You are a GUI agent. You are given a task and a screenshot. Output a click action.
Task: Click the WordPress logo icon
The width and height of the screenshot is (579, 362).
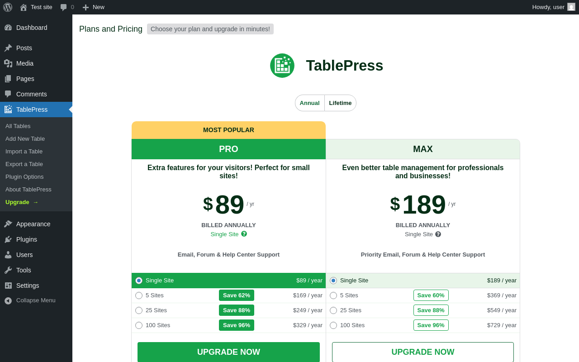click(8, 7)
